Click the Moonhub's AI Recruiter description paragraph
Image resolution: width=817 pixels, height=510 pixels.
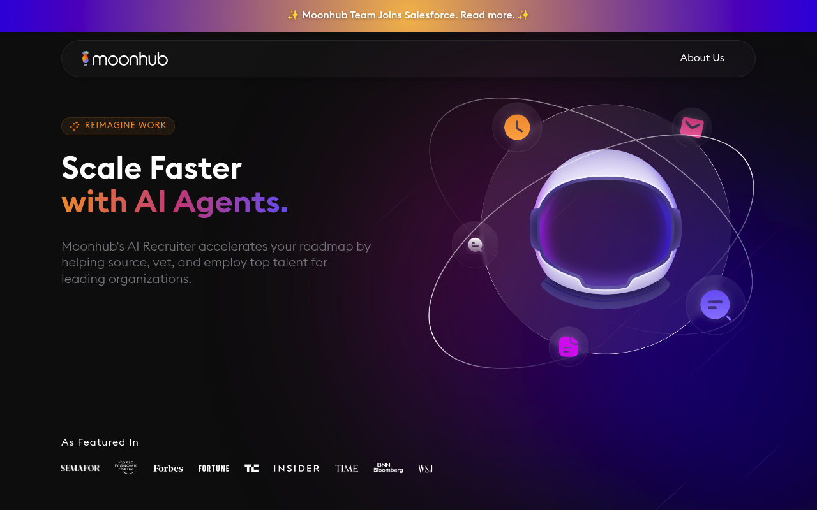(216, 263)
